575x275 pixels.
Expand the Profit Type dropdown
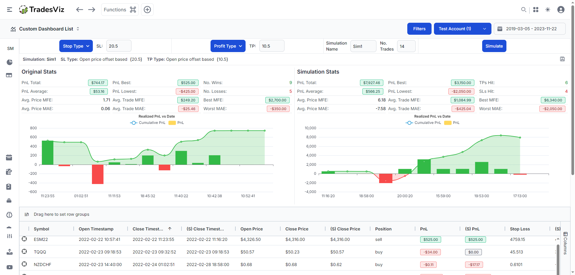tap(228, 46)
